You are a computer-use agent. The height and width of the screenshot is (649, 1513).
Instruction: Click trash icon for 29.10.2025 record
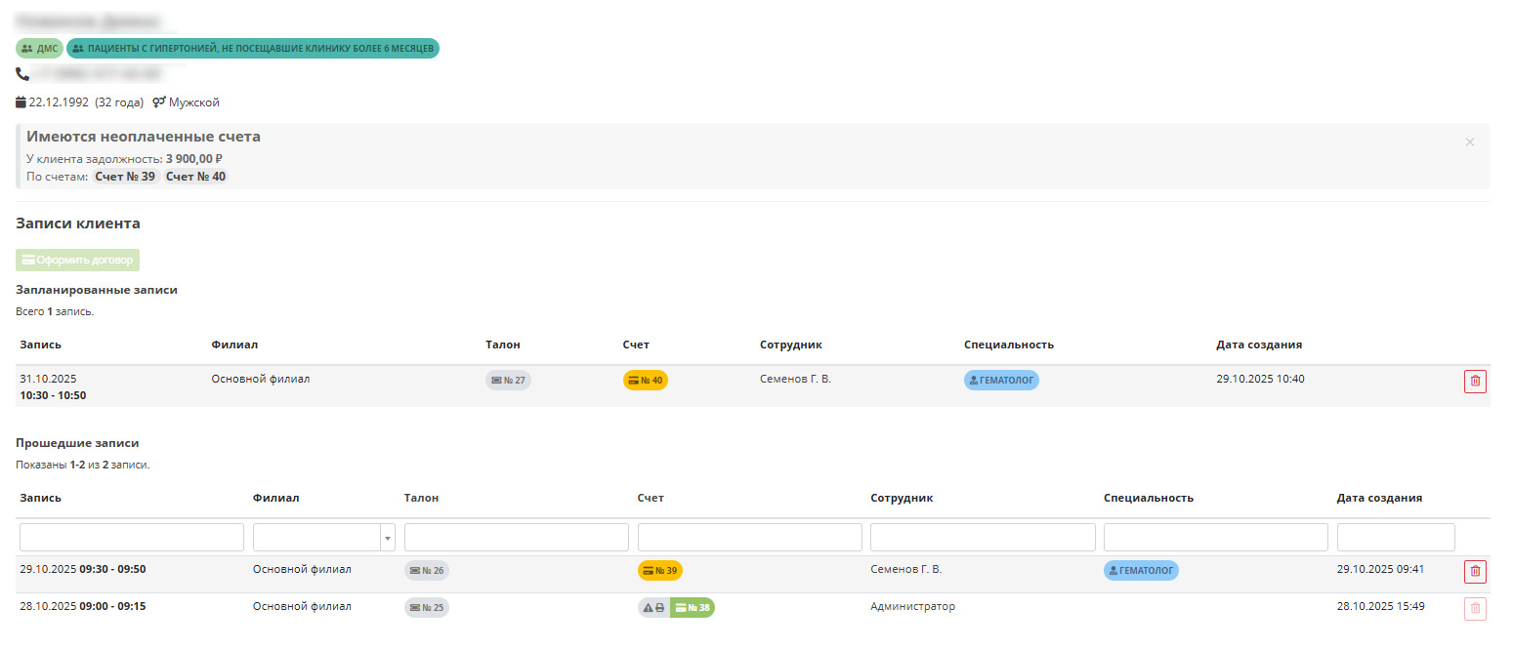(1475, 571)
